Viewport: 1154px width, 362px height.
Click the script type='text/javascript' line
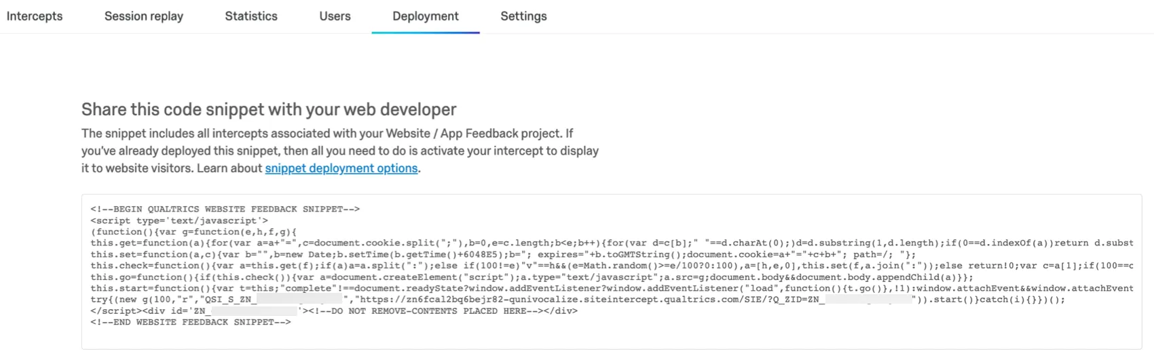point(179,220)
